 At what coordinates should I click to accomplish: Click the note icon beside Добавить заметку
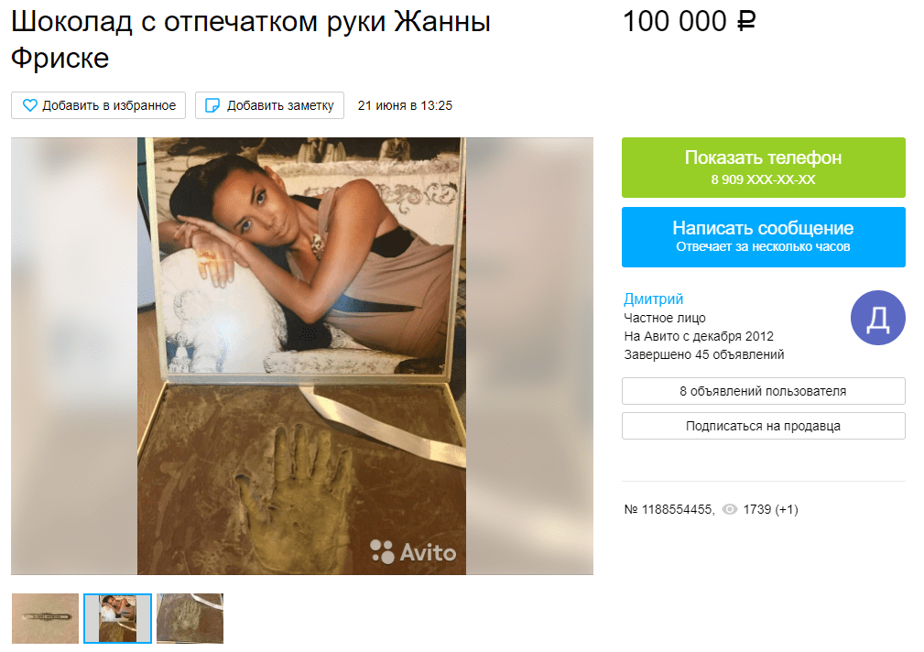(212, 105)
